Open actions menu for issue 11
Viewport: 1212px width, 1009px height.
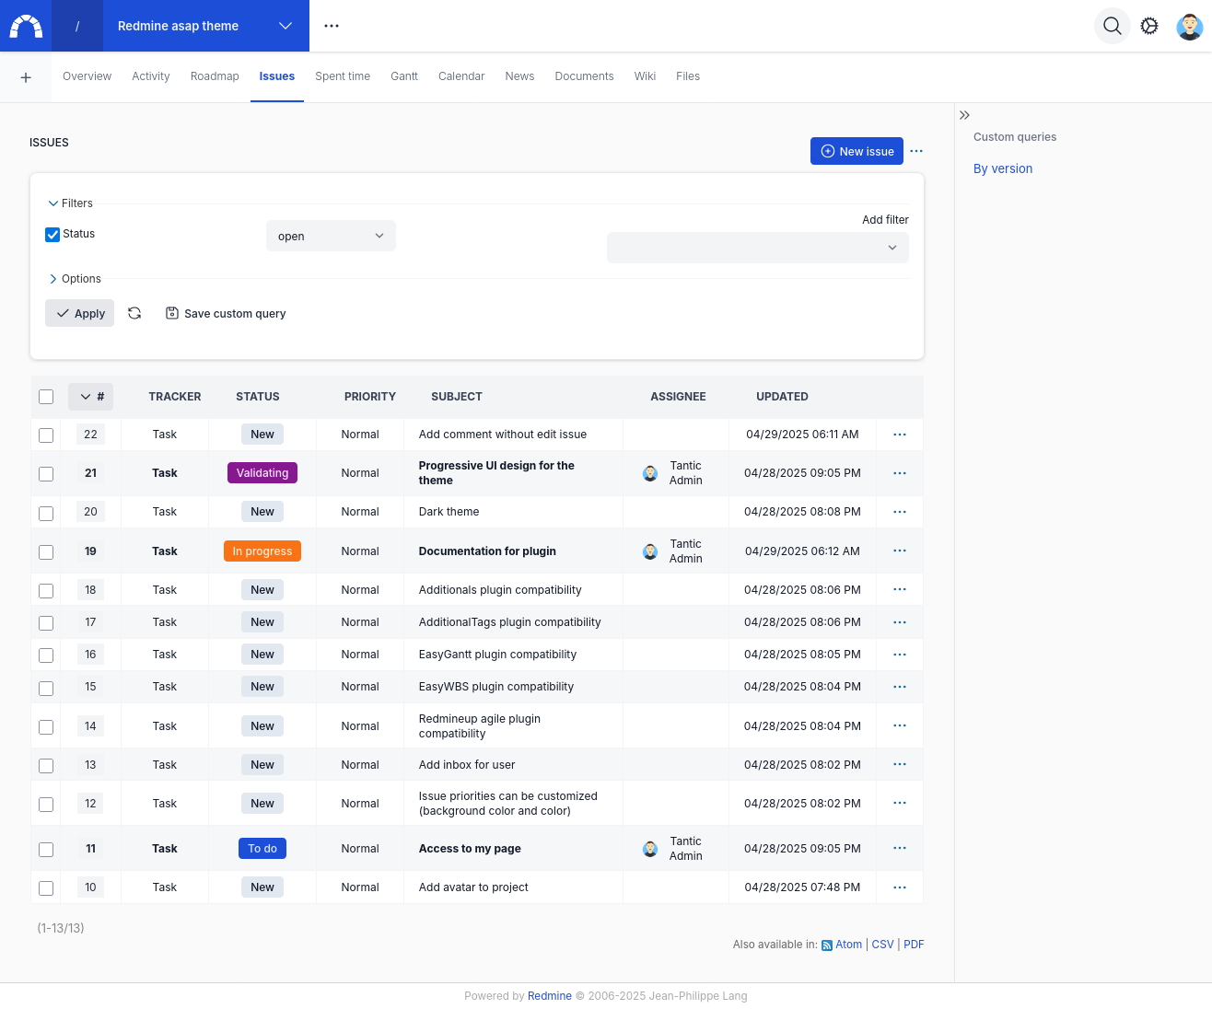click(900, 848)
